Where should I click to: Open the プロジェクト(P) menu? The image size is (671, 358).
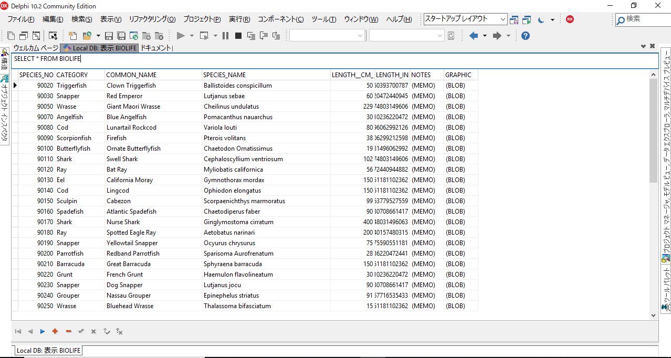pyautogui.click(x=202, y=19)
